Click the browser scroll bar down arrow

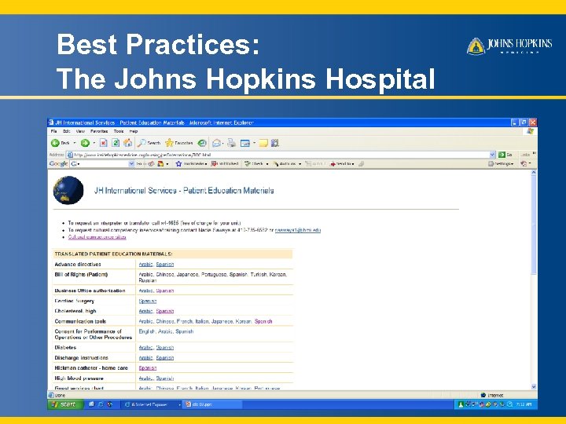pos(534,386)
